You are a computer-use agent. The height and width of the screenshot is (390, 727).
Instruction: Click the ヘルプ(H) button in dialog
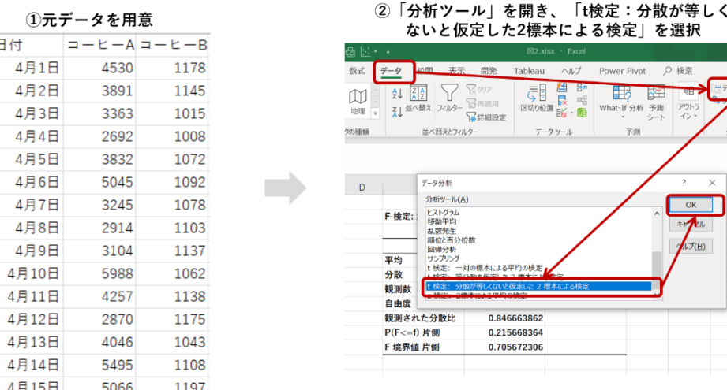point(691,246)
